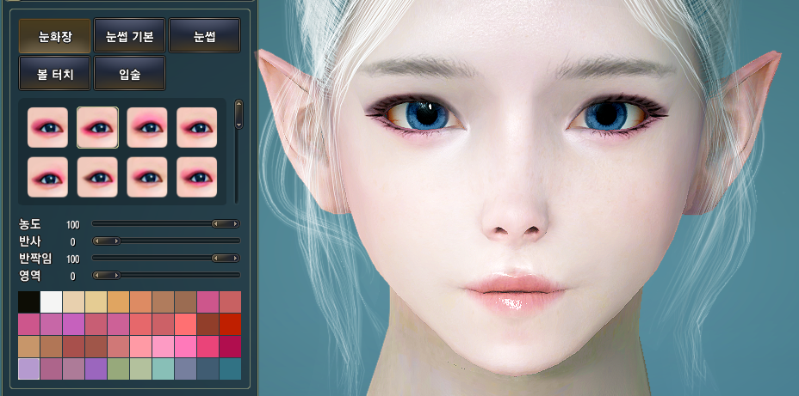Select the crimson swatch ending the third row
The height and width of the screenshot is (396, 799).
click(x=231, y=347)
